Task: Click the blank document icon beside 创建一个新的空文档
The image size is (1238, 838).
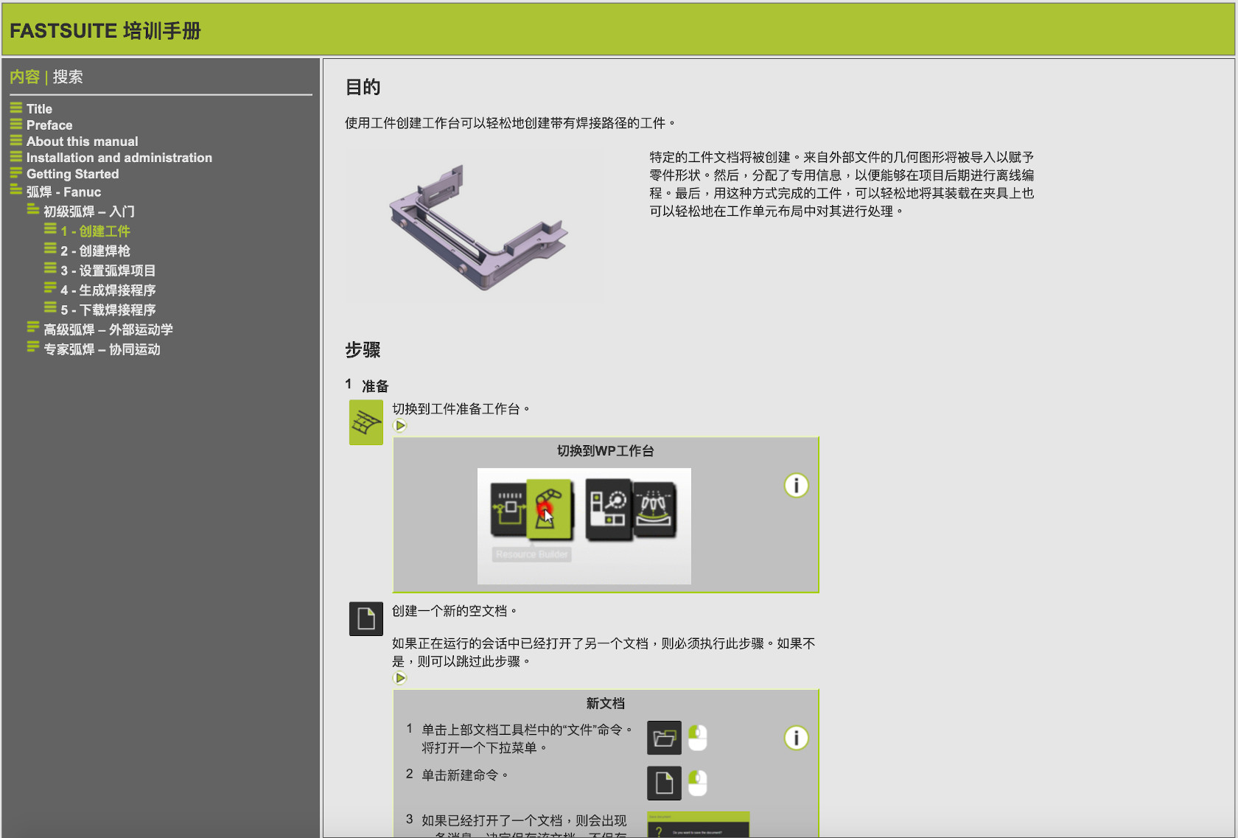Action: click(366, 619)
